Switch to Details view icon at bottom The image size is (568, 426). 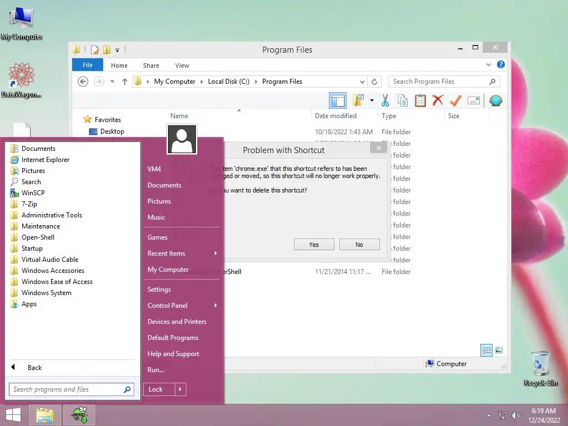[x=486, y=350]
